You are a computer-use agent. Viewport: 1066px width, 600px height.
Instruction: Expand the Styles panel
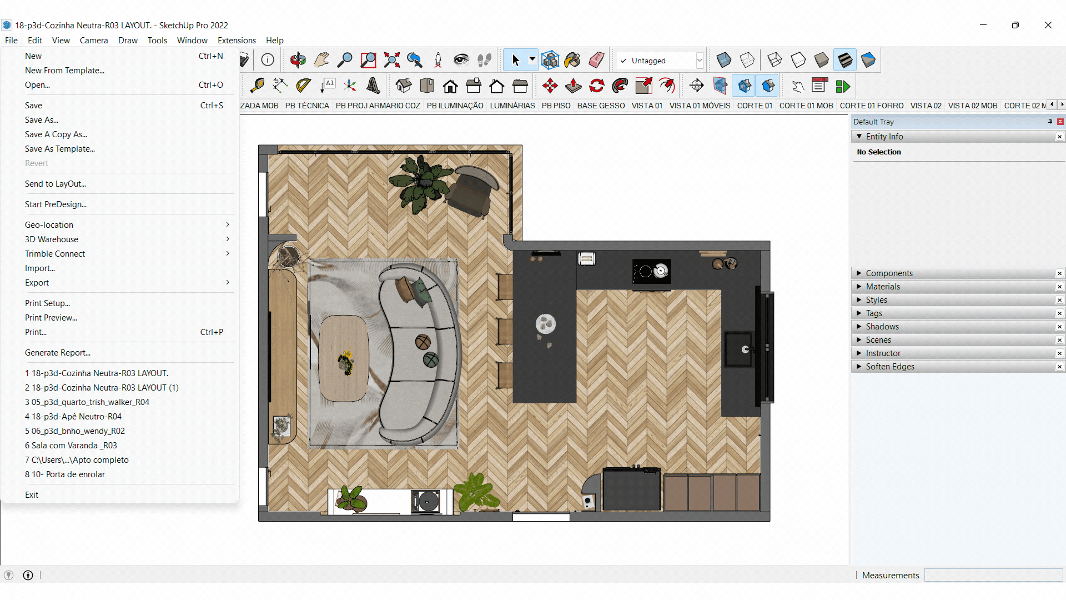point(859,300)
